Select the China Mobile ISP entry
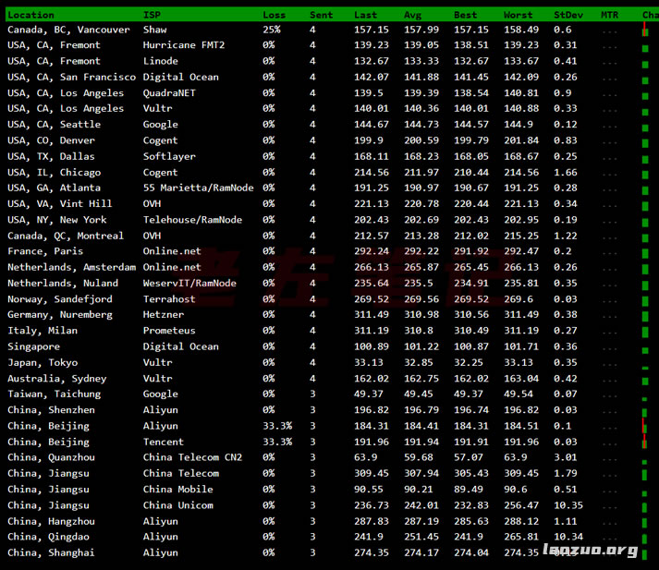659x570 pixels. point(178,490)
